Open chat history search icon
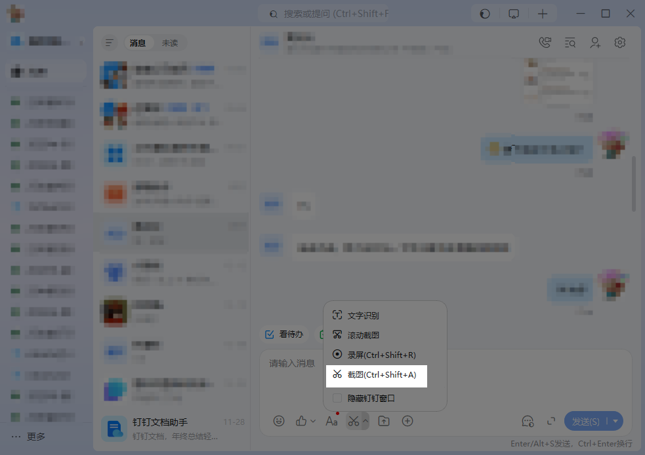 [570, 42]
